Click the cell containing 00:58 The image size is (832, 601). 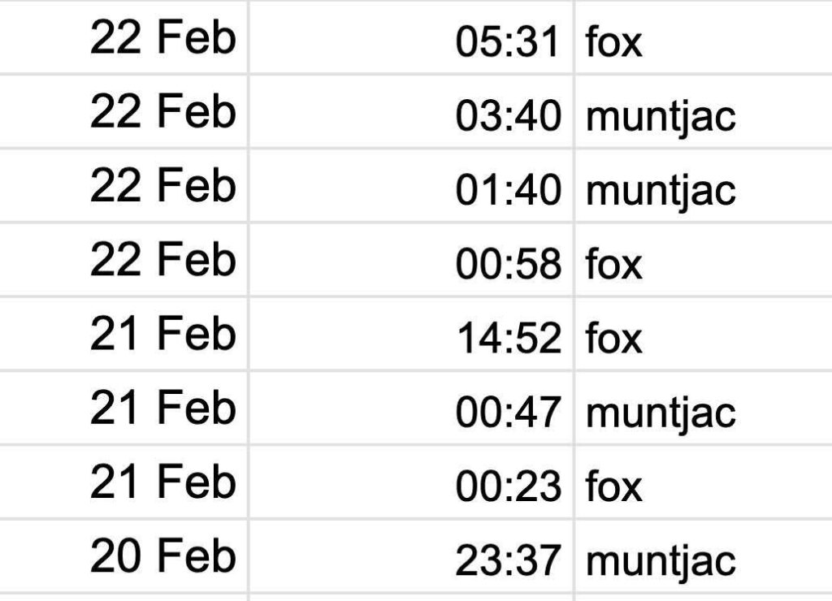tap(507, 264)
